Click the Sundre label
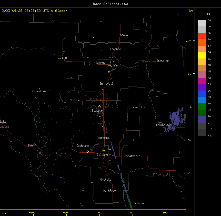This screenshot has width=221, height=216. pyautogui.click(x=75, y=100)
